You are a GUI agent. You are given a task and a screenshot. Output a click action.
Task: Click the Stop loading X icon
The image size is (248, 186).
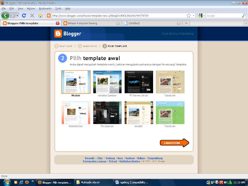(x=32, y=15)
